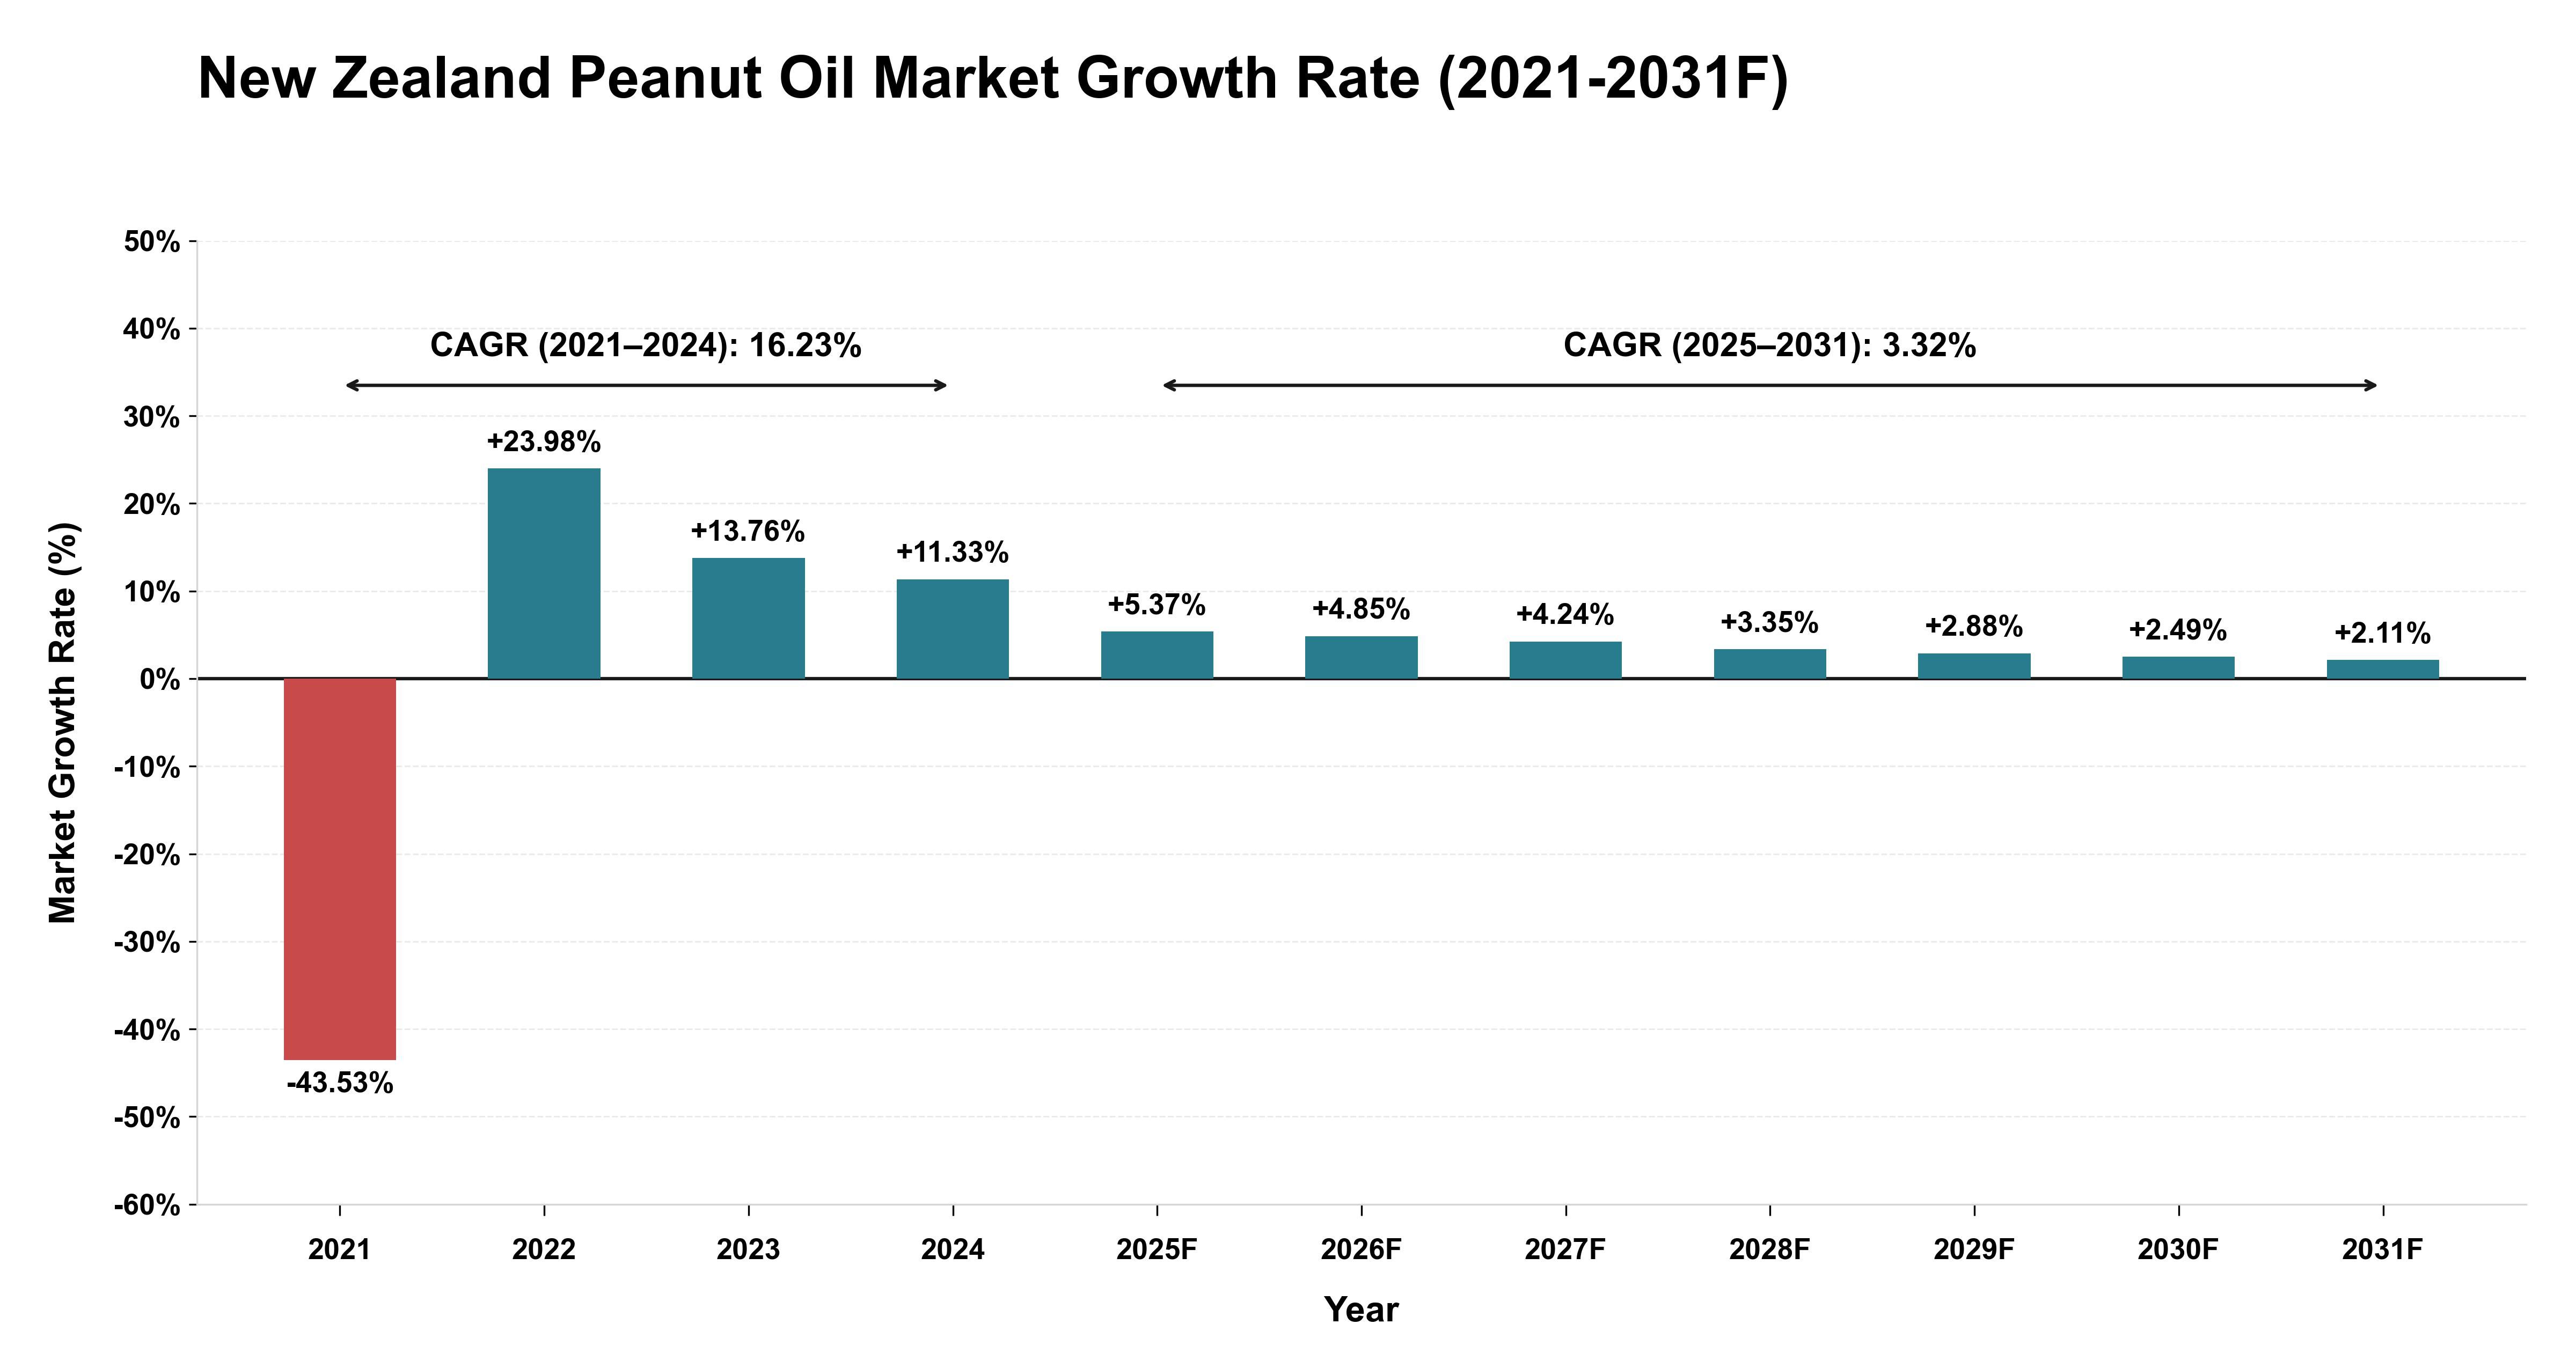Click the '2024' x-axis label
The image size is (2576, 1368).
[953, 1250]
